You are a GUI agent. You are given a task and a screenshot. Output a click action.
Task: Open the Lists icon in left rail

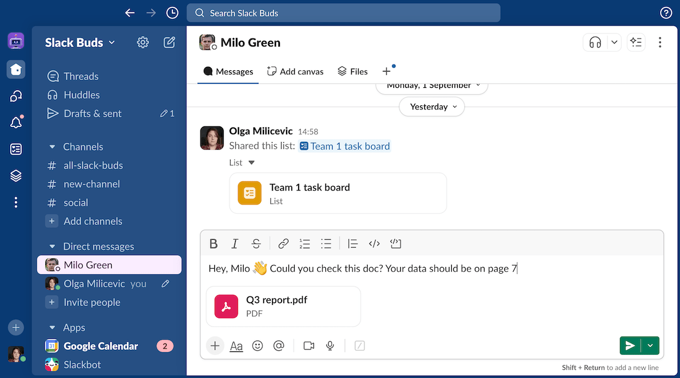click(16, 149)
